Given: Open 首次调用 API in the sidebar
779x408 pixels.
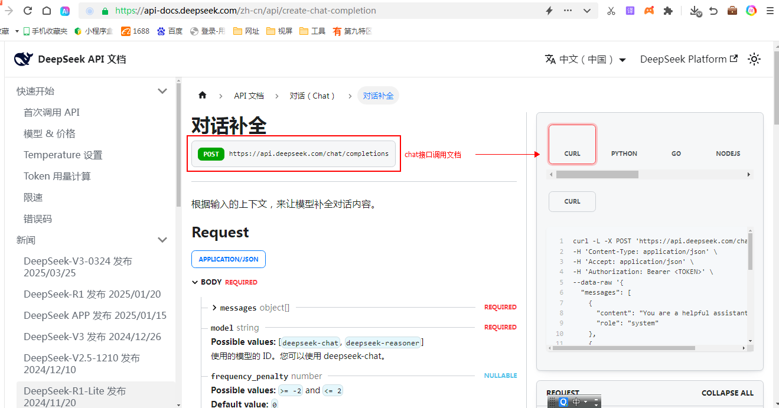Looking at the screenshot, I should point(51,112).
